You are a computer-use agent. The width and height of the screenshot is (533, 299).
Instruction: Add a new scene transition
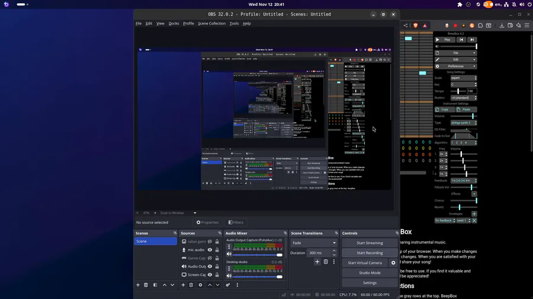pos(317,262)
